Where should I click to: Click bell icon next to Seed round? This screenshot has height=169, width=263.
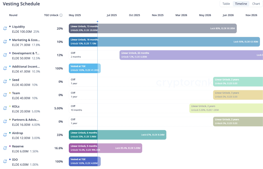click(5, 82)
